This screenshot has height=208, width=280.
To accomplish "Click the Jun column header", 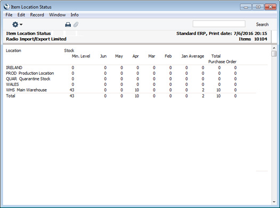I will coord(103,56).
